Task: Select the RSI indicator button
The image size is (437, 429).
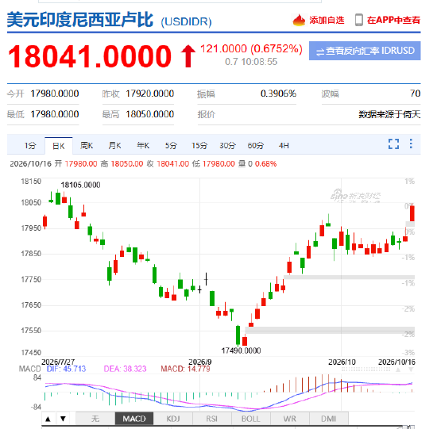Action: [212, 419]
